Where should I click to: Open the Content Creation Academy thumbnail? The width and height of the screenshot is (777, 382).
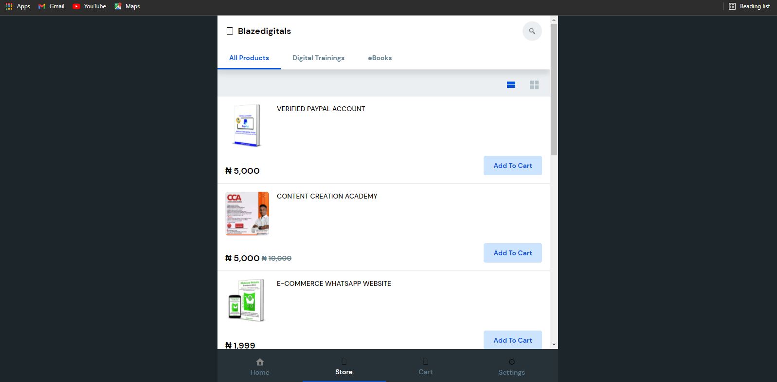(247, 214)
